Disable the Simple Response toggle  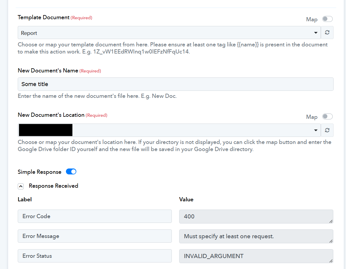71,171
